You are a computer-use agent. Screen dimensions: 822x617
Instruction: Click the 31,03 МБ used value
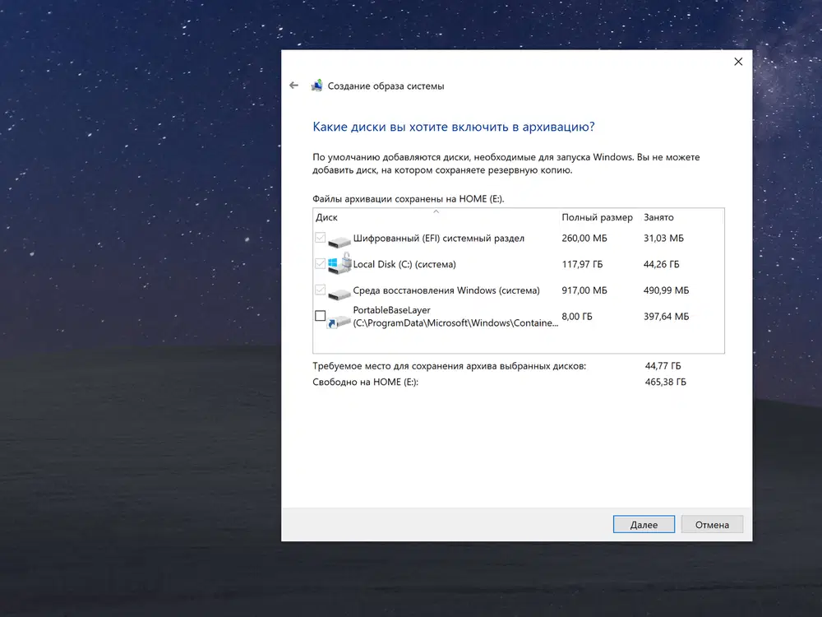(663, 239)
